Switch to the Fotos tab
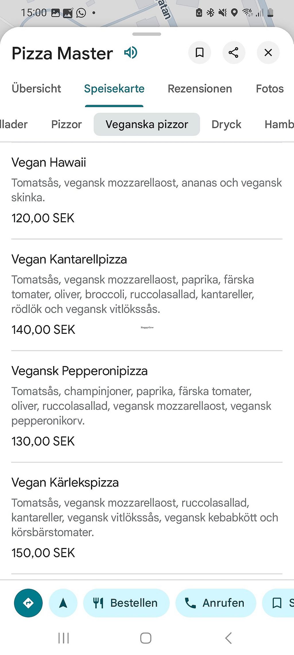Screen dimensions: 294x655 point(270,89)
